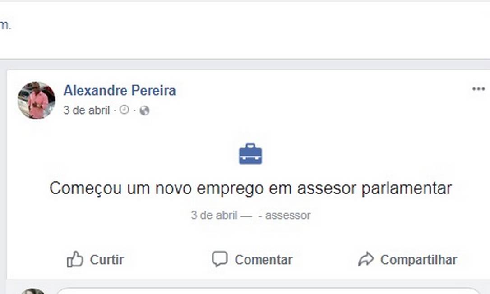Click the blue briefcase job icon
The height and width of the screenshot is (294, 490).
point(250,154)
